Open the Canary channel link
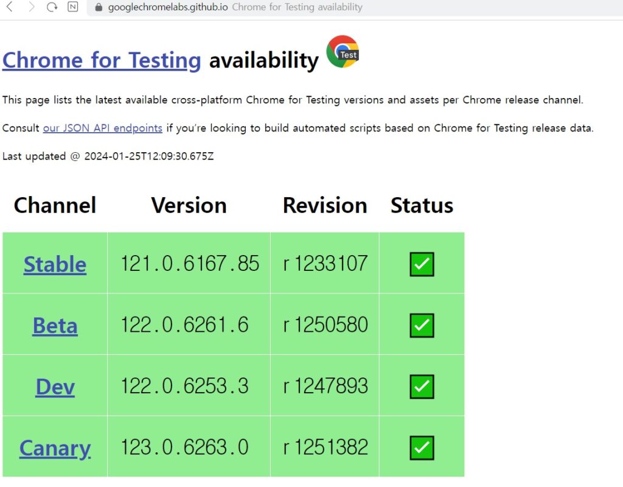623x487 pixels. point(55,449)
